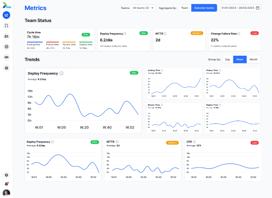Open the briefcase icon in sidebar
The width and height of the screenshot is (272, 198).
[6, 67]
